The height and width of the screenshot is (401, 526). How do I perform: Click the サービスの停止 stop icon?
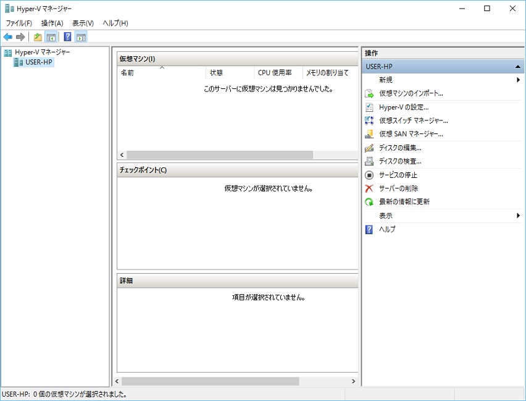(369, 175)
